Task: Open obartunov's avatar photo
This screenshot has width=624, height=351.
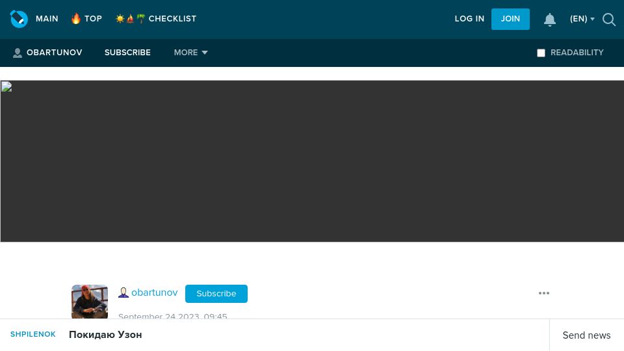Action: point(90,302)
